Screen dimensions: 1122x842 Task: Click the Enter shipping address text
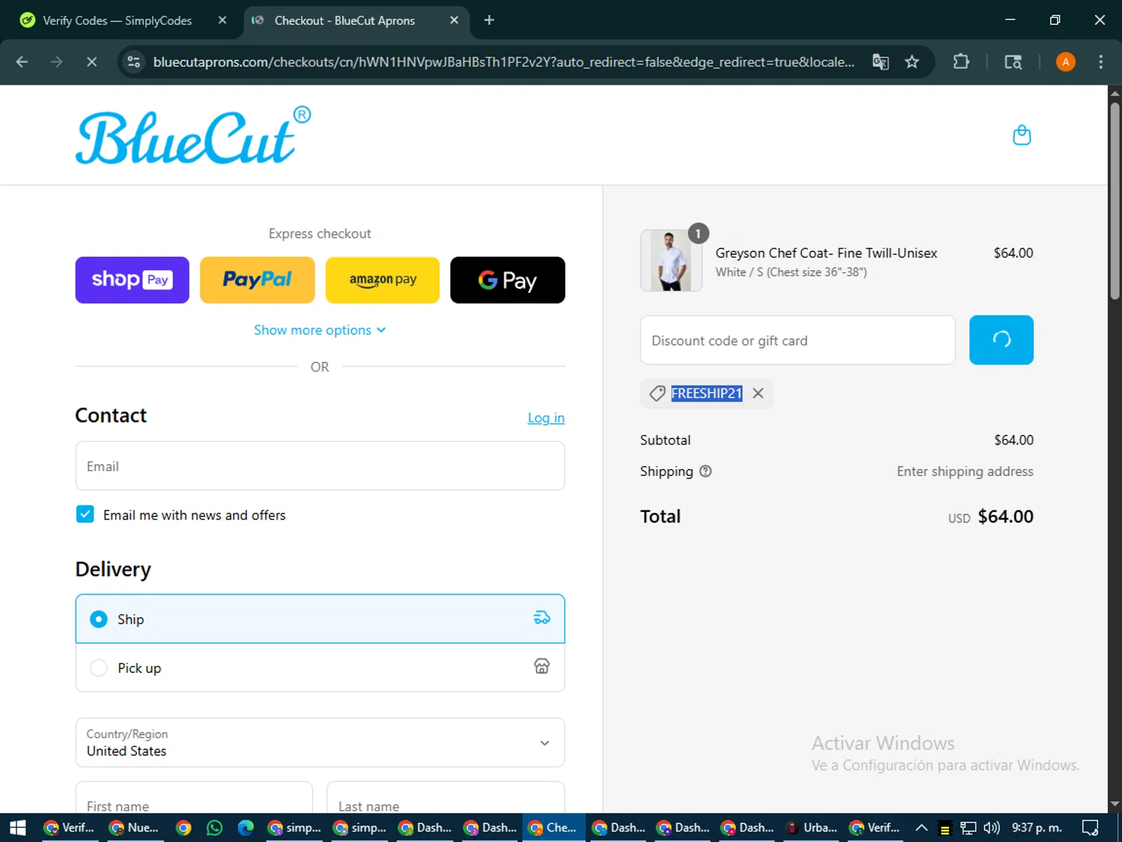click(x=965, y=472)
